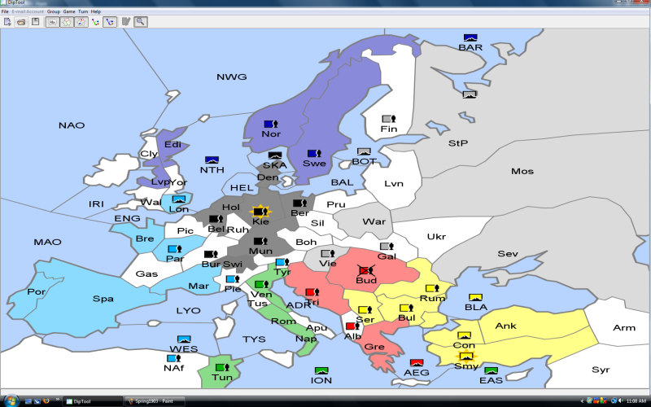This screenshot has height=407, width=651.
Task: Switch to Spring1903 Paint taskbar button
Action: pyautogui.click(x=153, y=401)
